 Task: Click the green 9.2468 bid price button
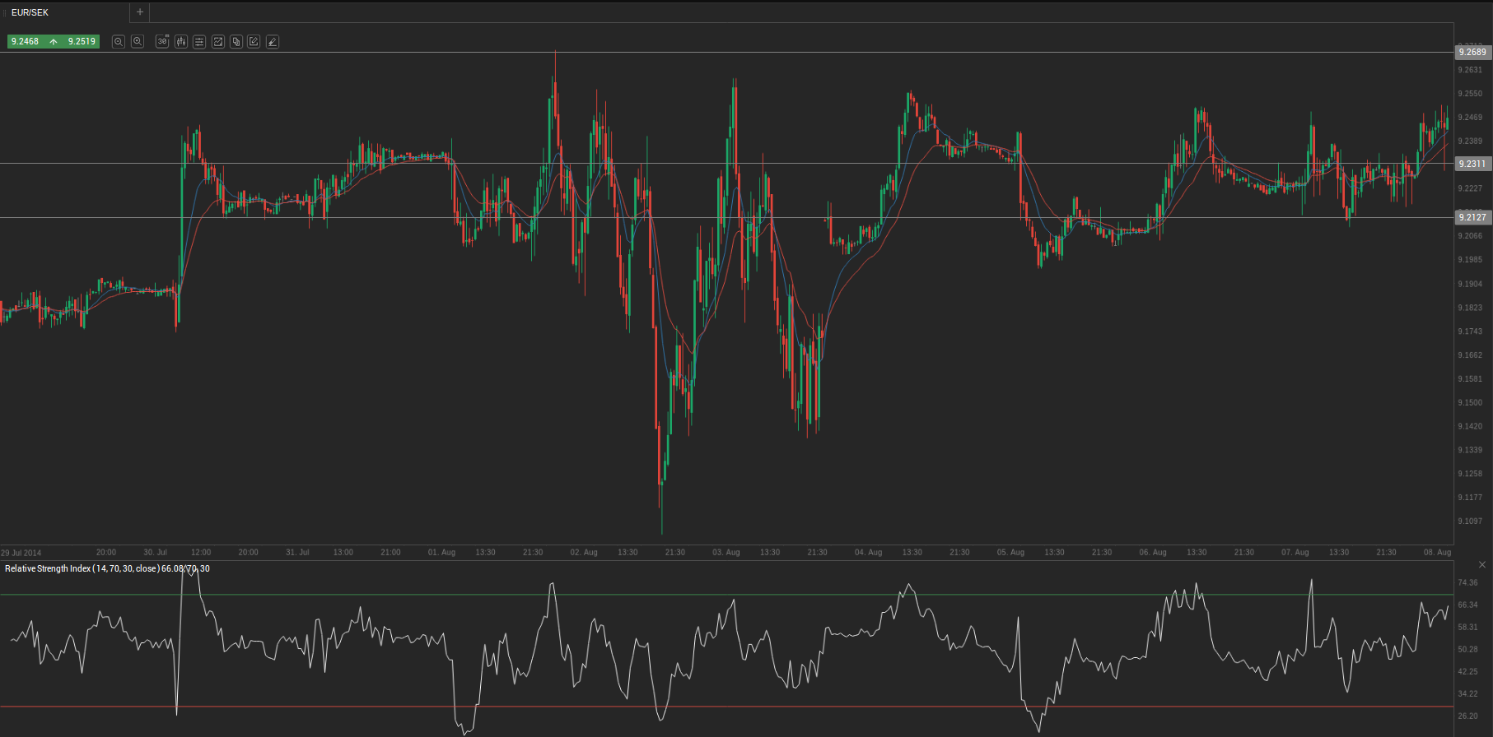(26, 41)
